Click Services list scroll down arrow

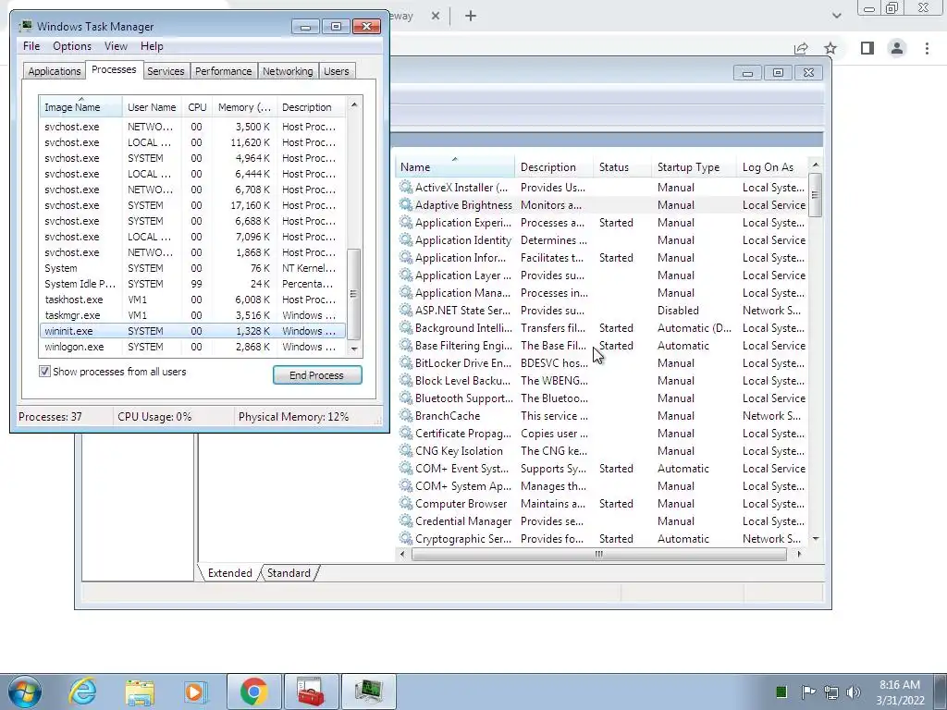(x=816, y=539)
